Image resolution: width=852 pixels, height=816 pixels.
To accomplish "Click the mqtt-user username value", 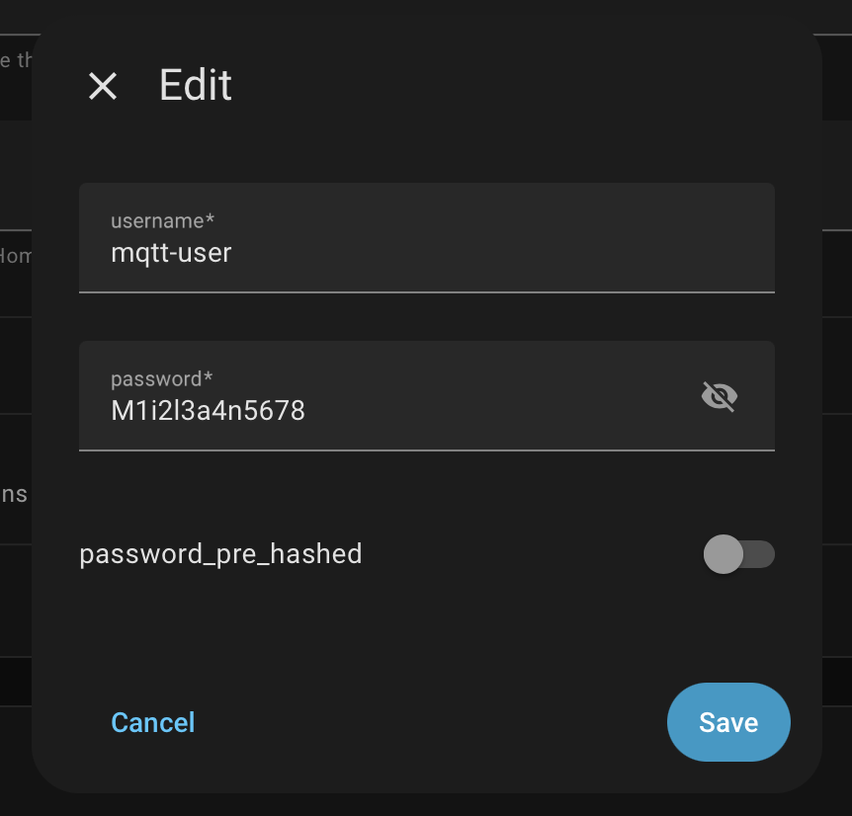I will coord(171,253).
